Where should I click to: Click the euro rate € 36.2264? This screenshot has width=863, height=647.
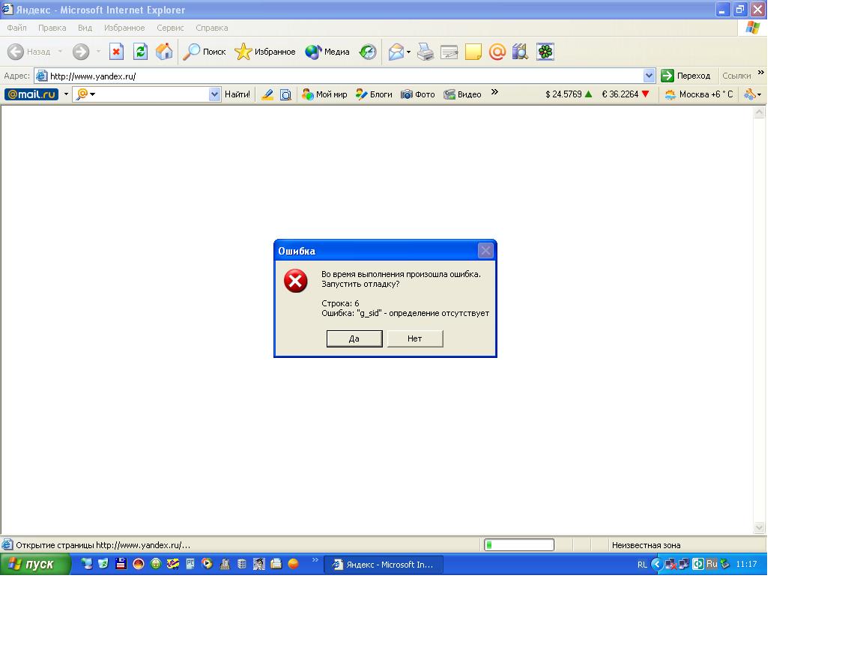coord(626,94)
